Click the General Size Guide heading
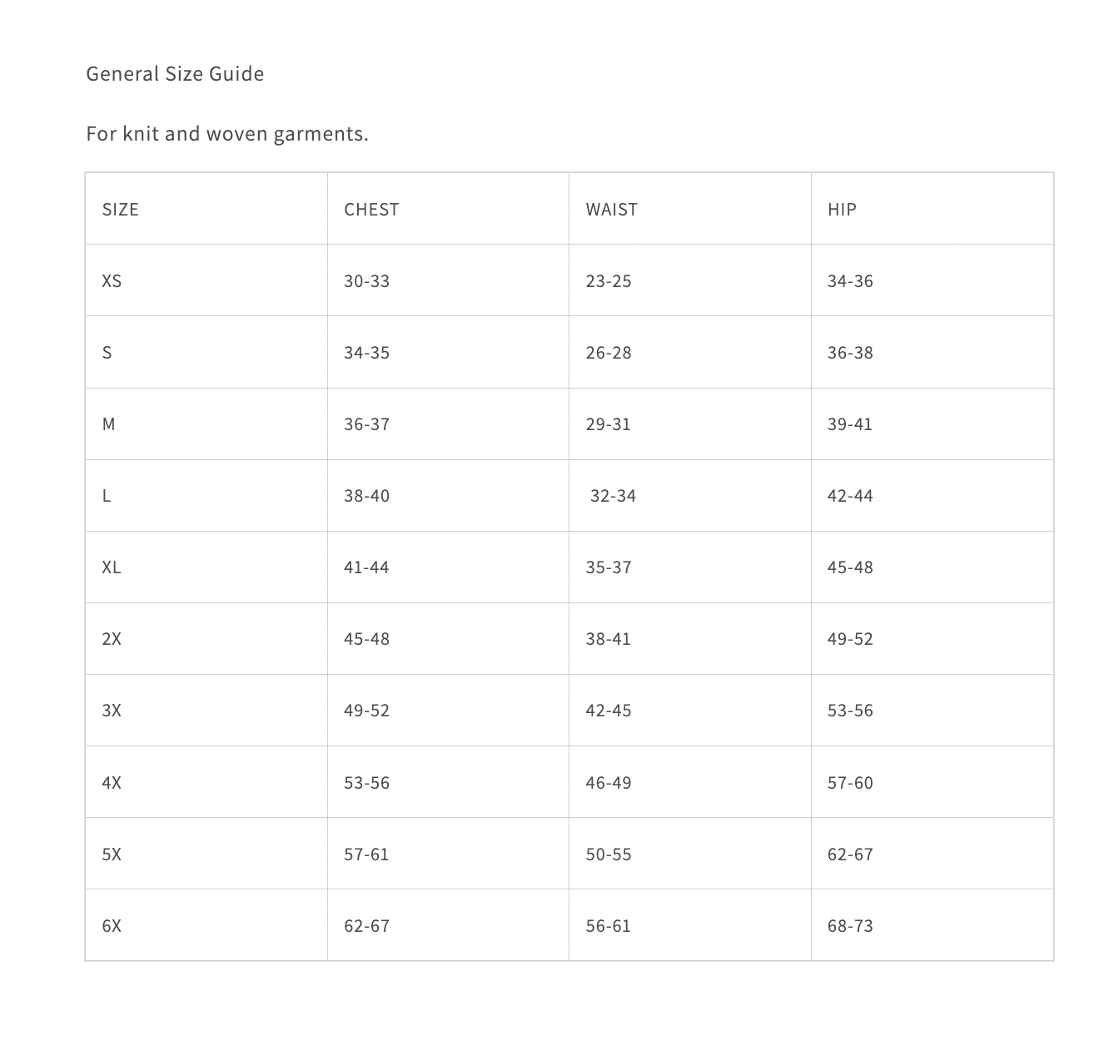 (175, 74)
